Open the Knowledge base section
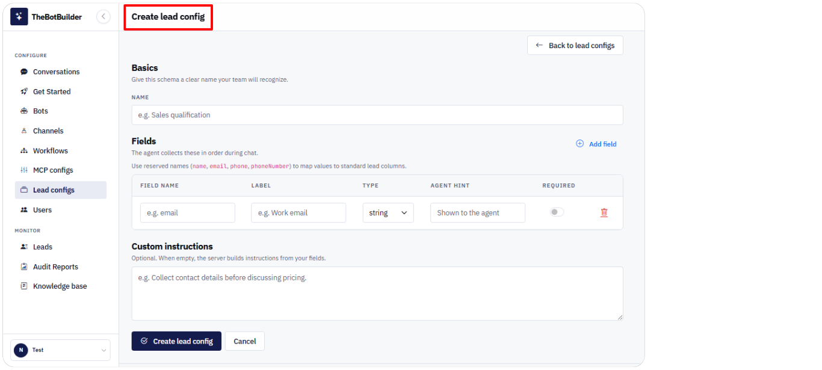The image size is (822, 370). [x=61, y=286]
